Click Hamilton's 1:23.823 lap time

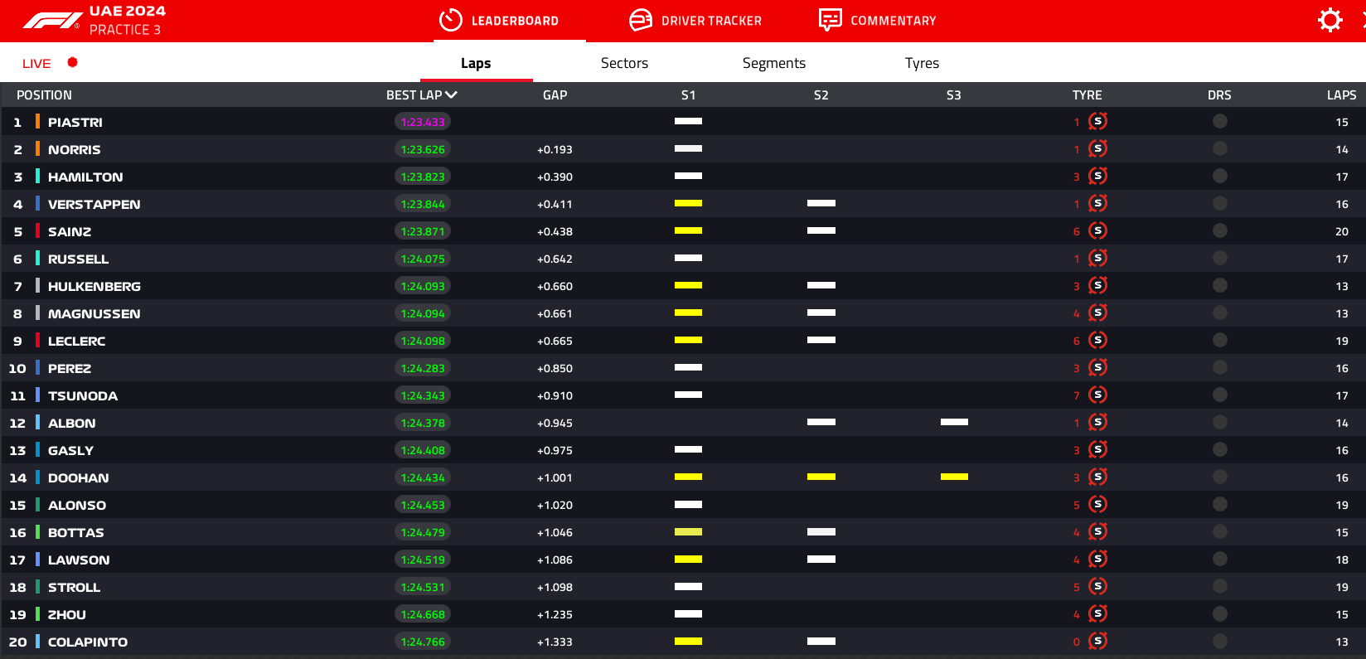(423, 177)
